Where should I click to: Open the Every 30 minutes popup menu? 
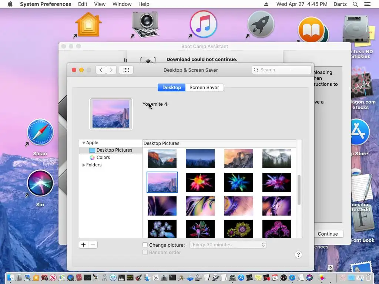(228, 245)
